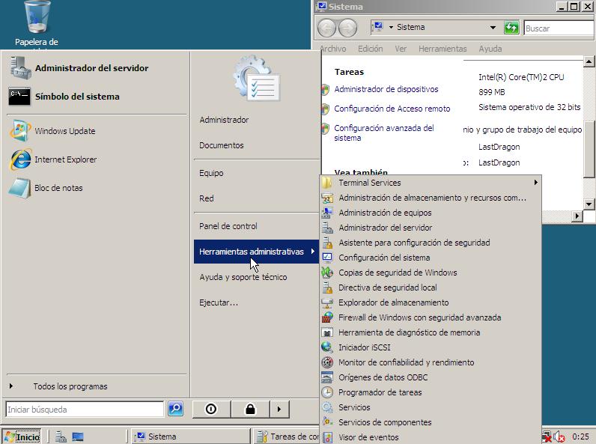Launch Internet Explorer from the Start menu
The image size is (596, 444).
coord(65,159)
